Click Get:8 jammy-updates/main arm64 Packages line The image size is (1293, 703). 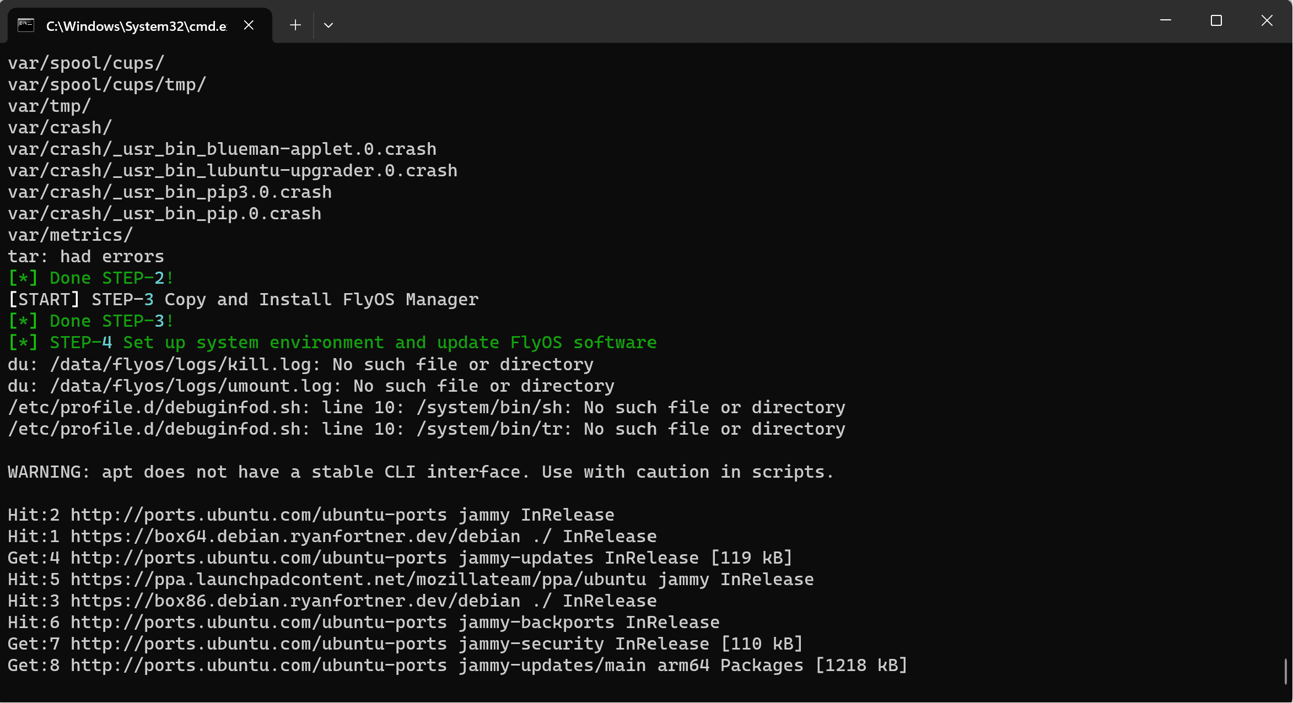tap(458, 666)
